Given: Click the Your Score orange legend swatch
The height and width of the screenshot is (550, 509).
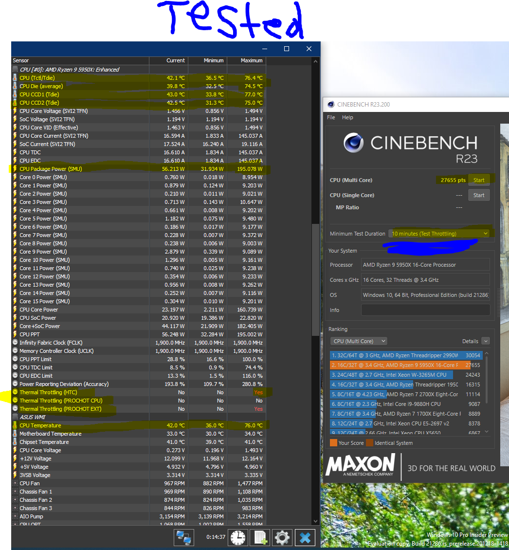Looking at the screenshot, I should [333, 442].
